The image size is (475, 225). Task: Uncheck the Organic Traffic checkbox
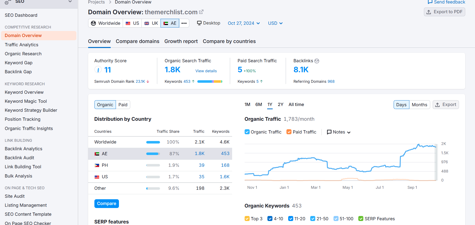pyautogui.click(x=247, y=132)
